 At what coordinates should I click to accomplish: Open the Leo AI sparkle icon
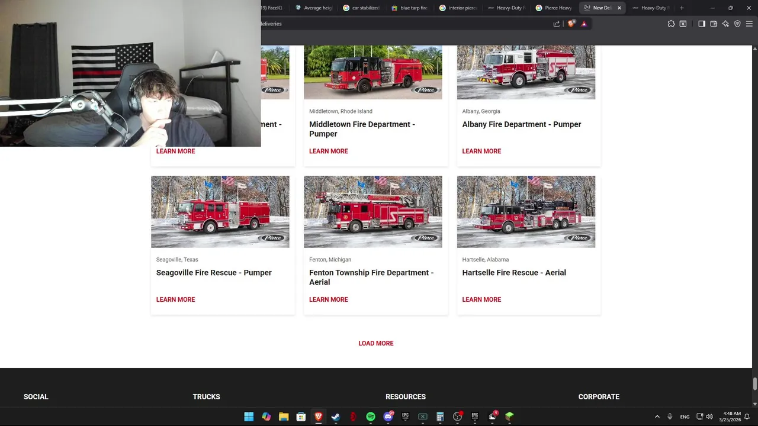(725, 24)
